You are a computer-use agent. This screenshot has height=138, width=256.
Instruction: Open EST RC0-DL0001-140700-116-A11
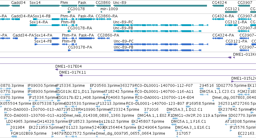pos(164,92)
